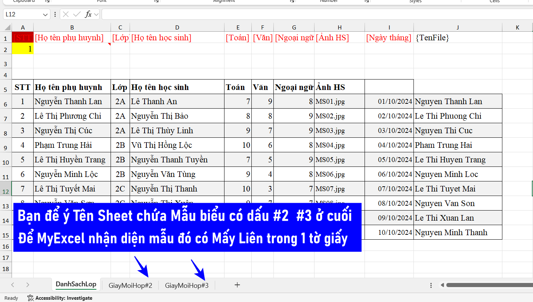The width and height of the screenshot is (533, 302).
Task: Click the horizontal scrollbar left arrow
Action: tap(442, 285)
